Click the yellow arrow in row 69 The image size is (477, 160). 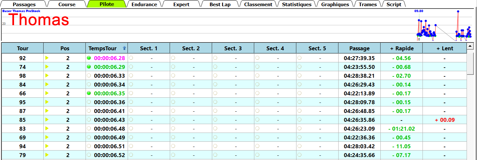(47, 137)
